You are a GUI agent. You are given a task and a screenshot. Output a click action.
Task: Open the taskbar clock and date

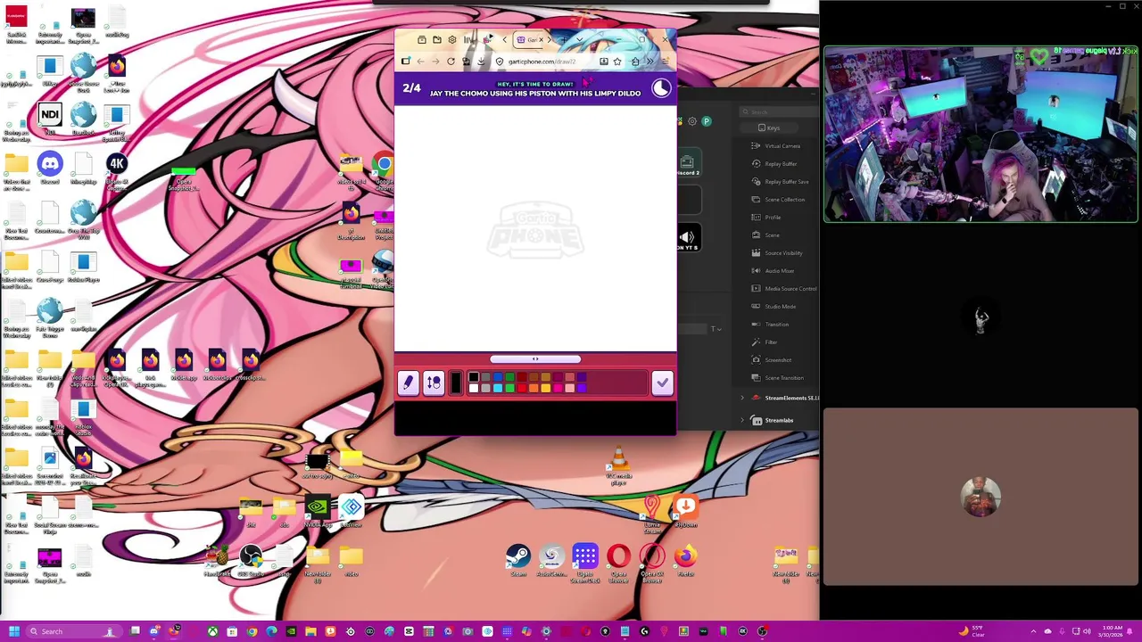tap(1112, 631)
